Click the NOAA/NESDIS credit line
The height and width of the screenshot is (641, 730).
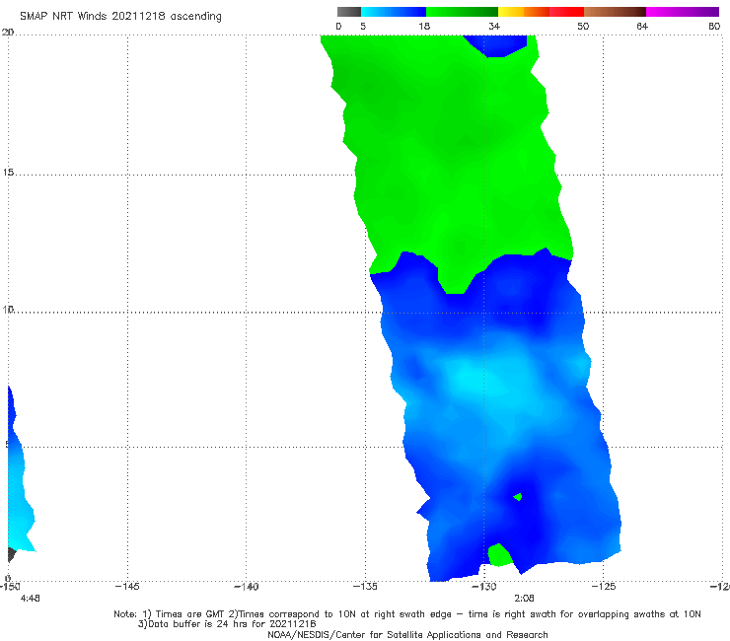click(x=407, y=635)
